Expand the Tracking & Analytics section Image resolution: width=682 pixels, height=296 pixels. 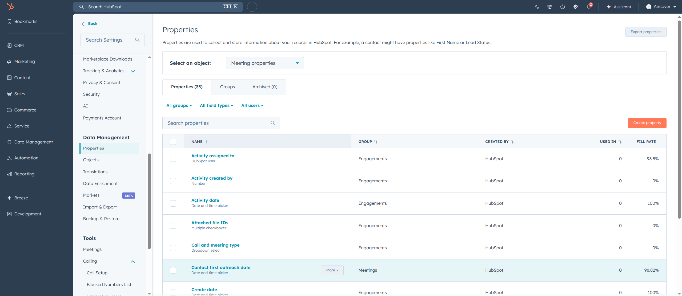pos(133,71)
